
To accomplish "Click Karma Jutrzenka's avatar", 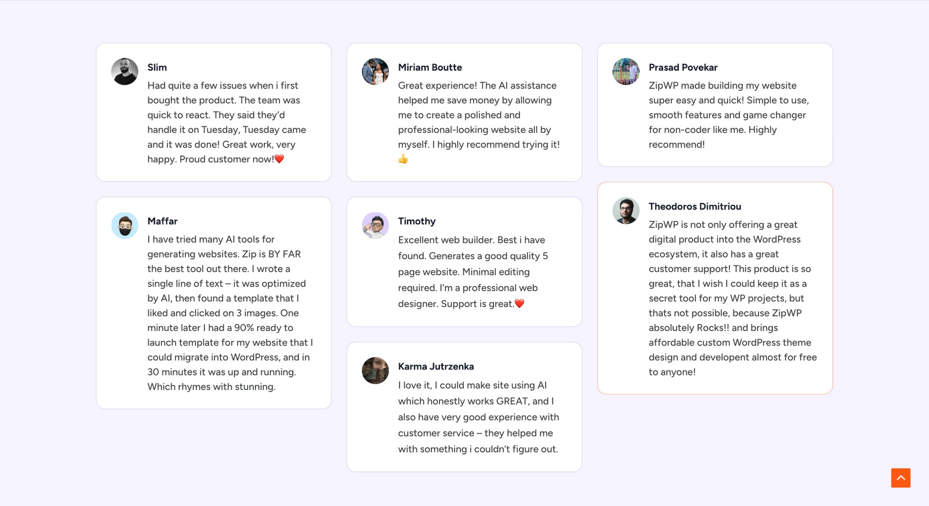I will click(x=375, y=371).
